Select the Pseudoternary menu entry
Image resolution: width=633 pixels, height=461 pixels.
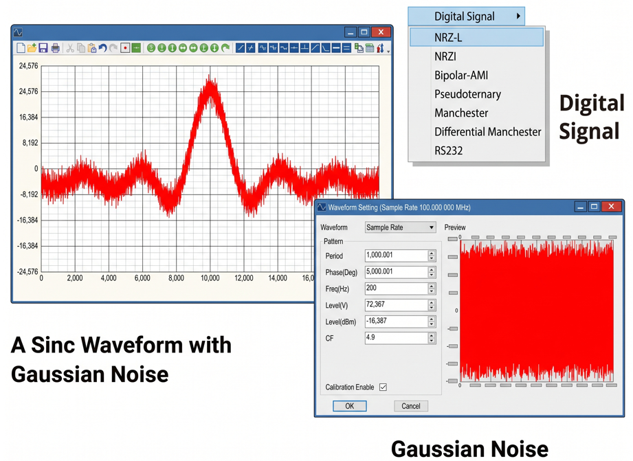476,94
